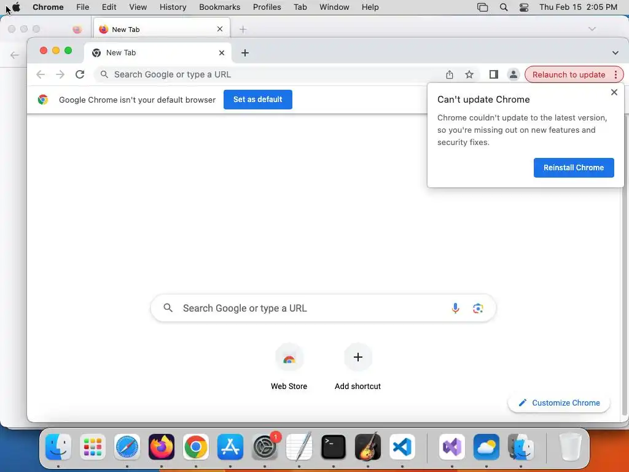This screenshot has width=629, height=472.
Task: Click the share page icon in address bar
Action: point(449,74)
